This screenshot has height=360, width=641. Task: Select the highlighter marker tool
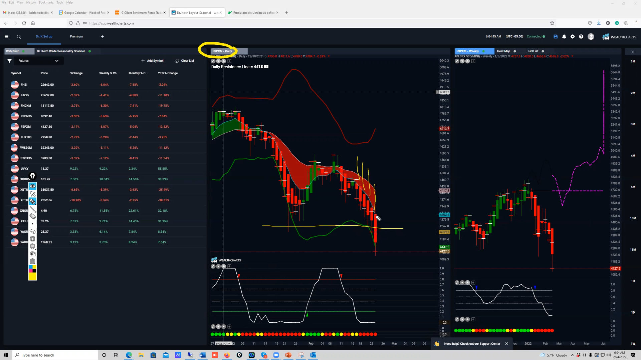[32, 201]
